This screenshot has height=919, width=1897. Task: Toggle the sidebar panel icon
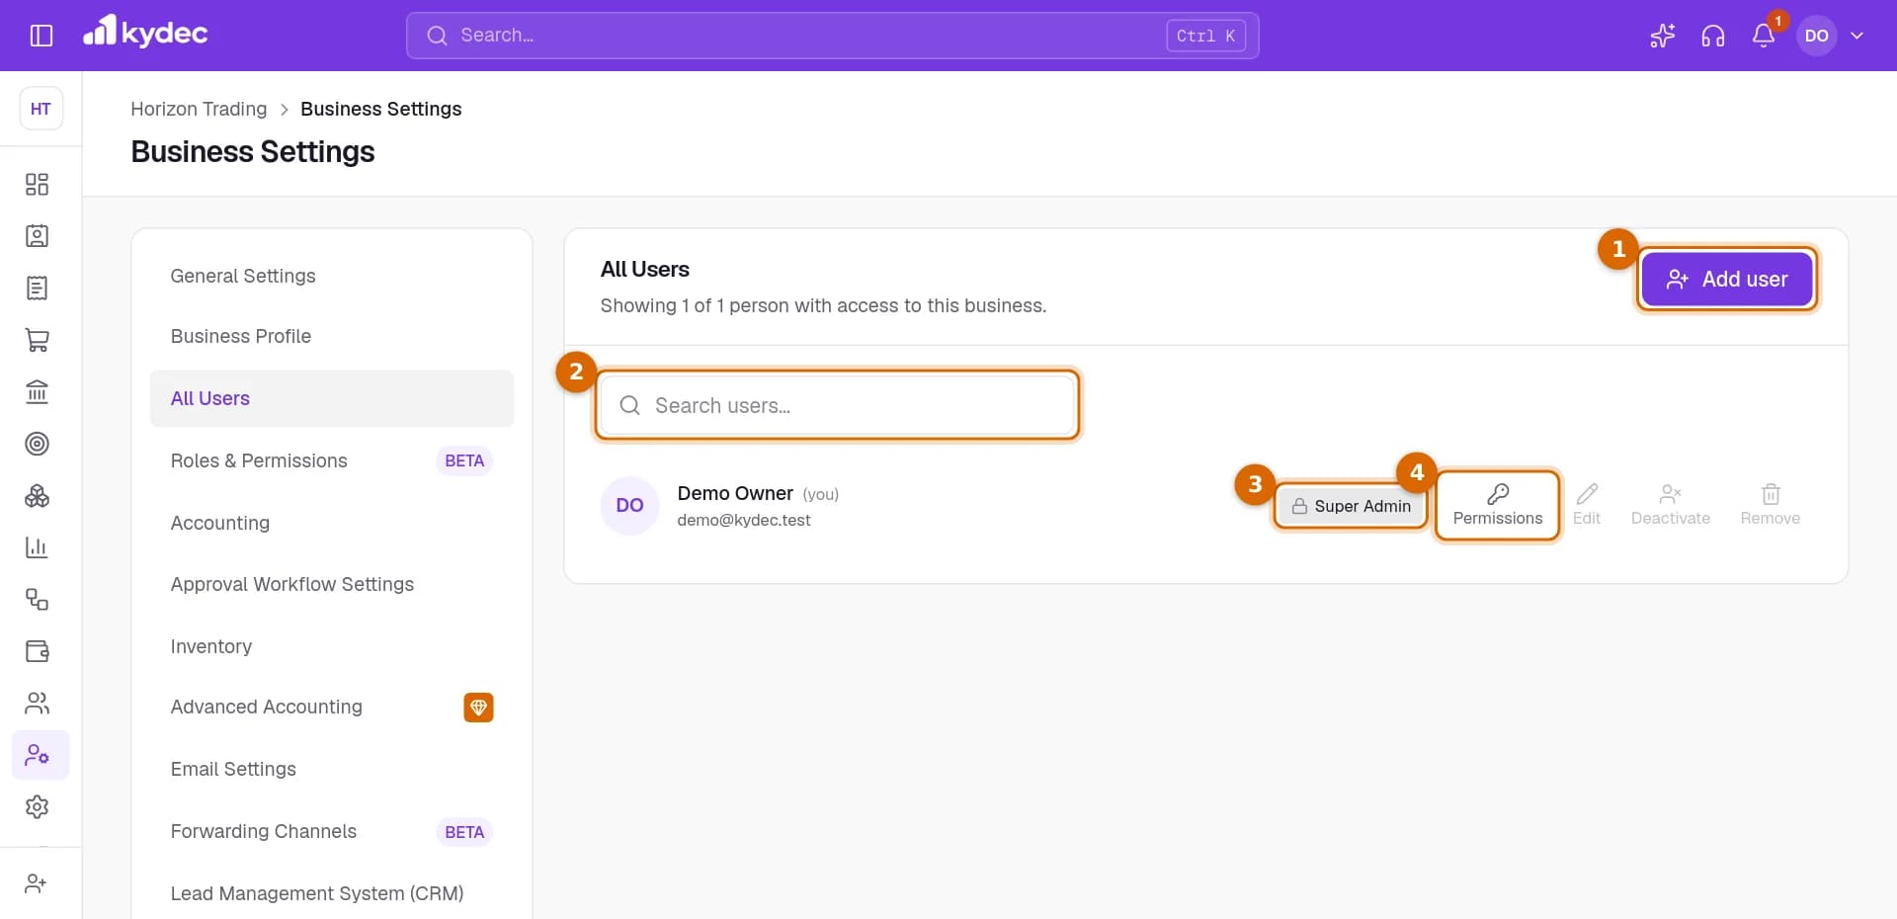pyautogui.click(x=41, y=36)
